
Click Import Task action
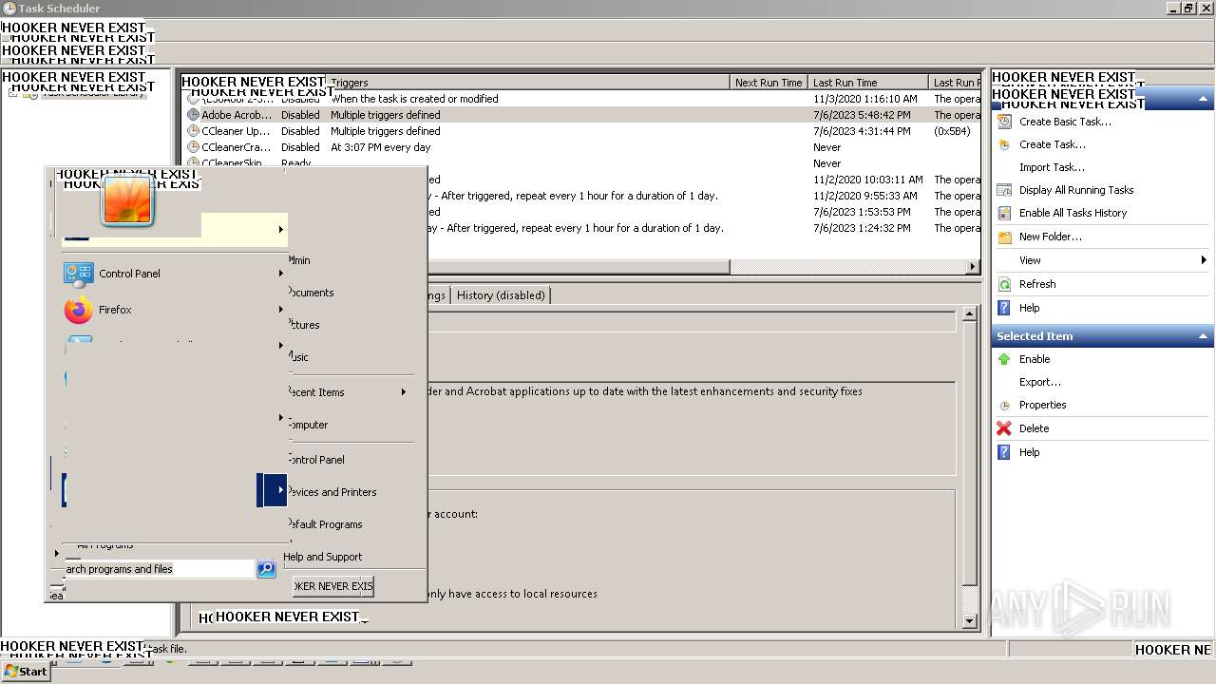point(1052,167)
